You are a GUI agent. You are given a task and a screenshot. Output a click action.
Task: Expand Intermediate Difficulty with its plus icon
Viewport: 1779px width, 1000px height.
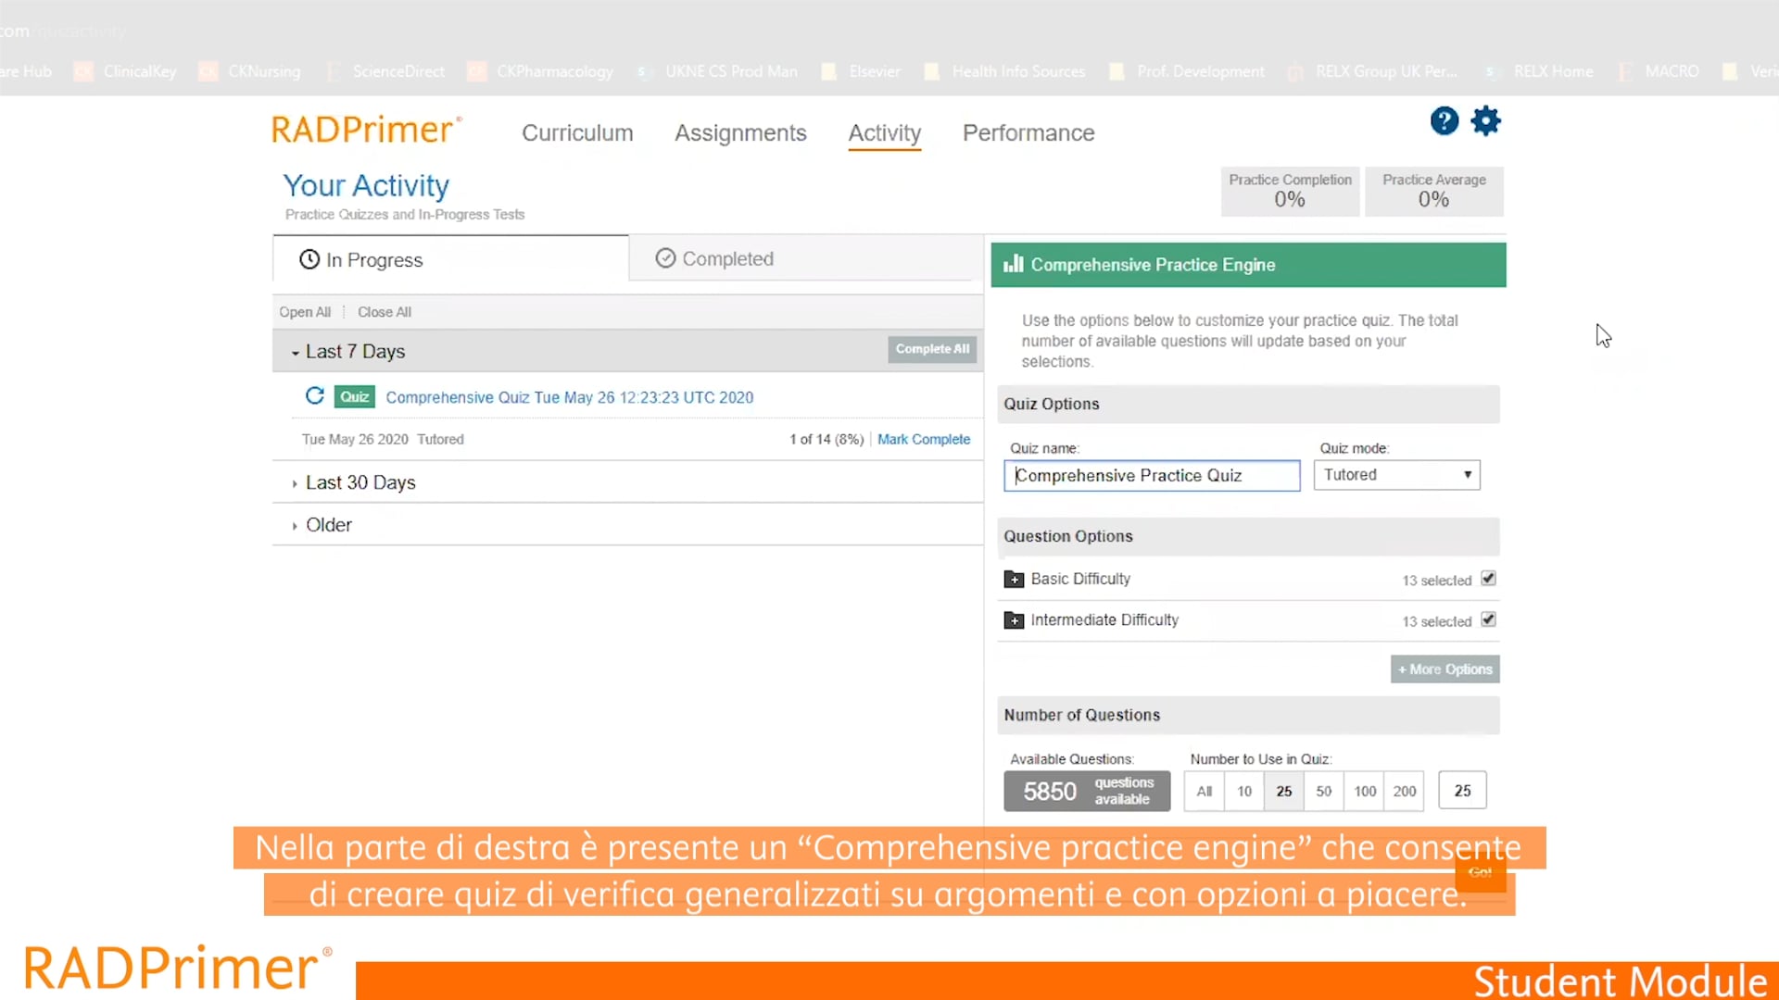(1014, 620)
